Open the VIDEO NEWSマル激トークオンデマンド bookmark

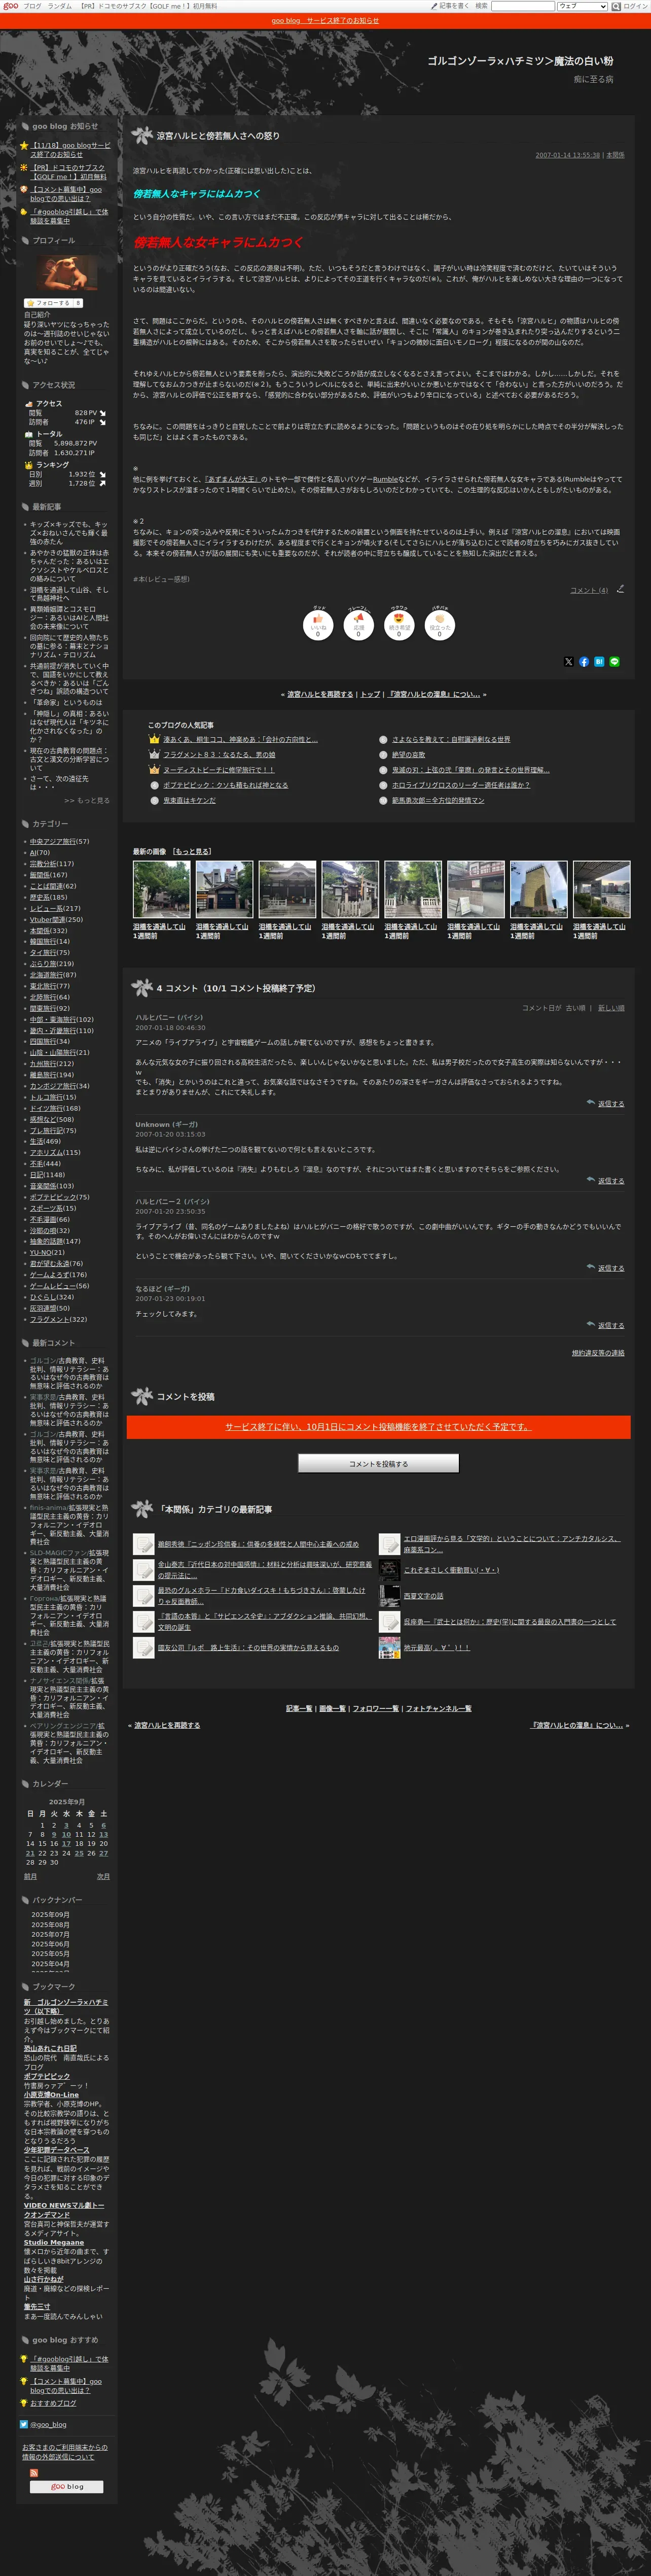coord(64,2209)
